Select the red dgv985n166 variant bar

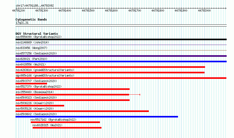121,78
